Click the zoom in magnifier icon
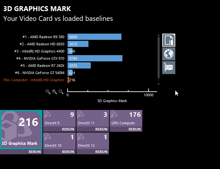This screenshot has height=169, width=220. (x=55, y=92)
